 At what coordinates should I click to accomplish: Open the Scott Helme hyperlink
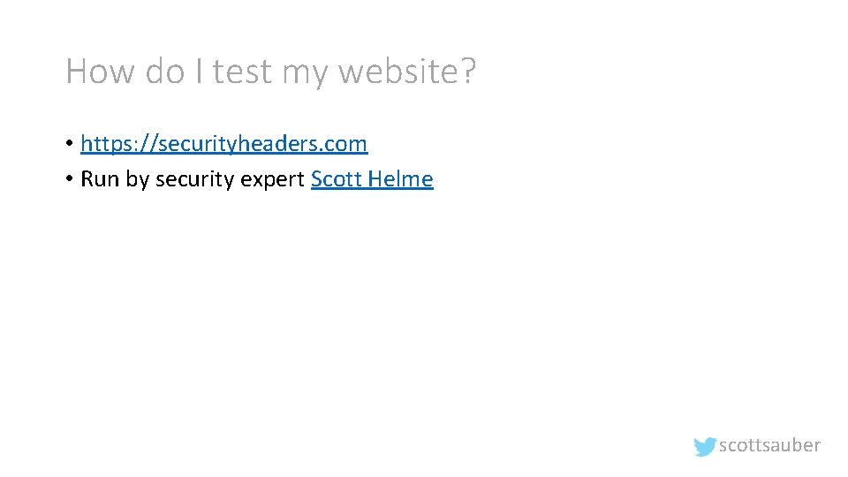[x=372, y=179]
